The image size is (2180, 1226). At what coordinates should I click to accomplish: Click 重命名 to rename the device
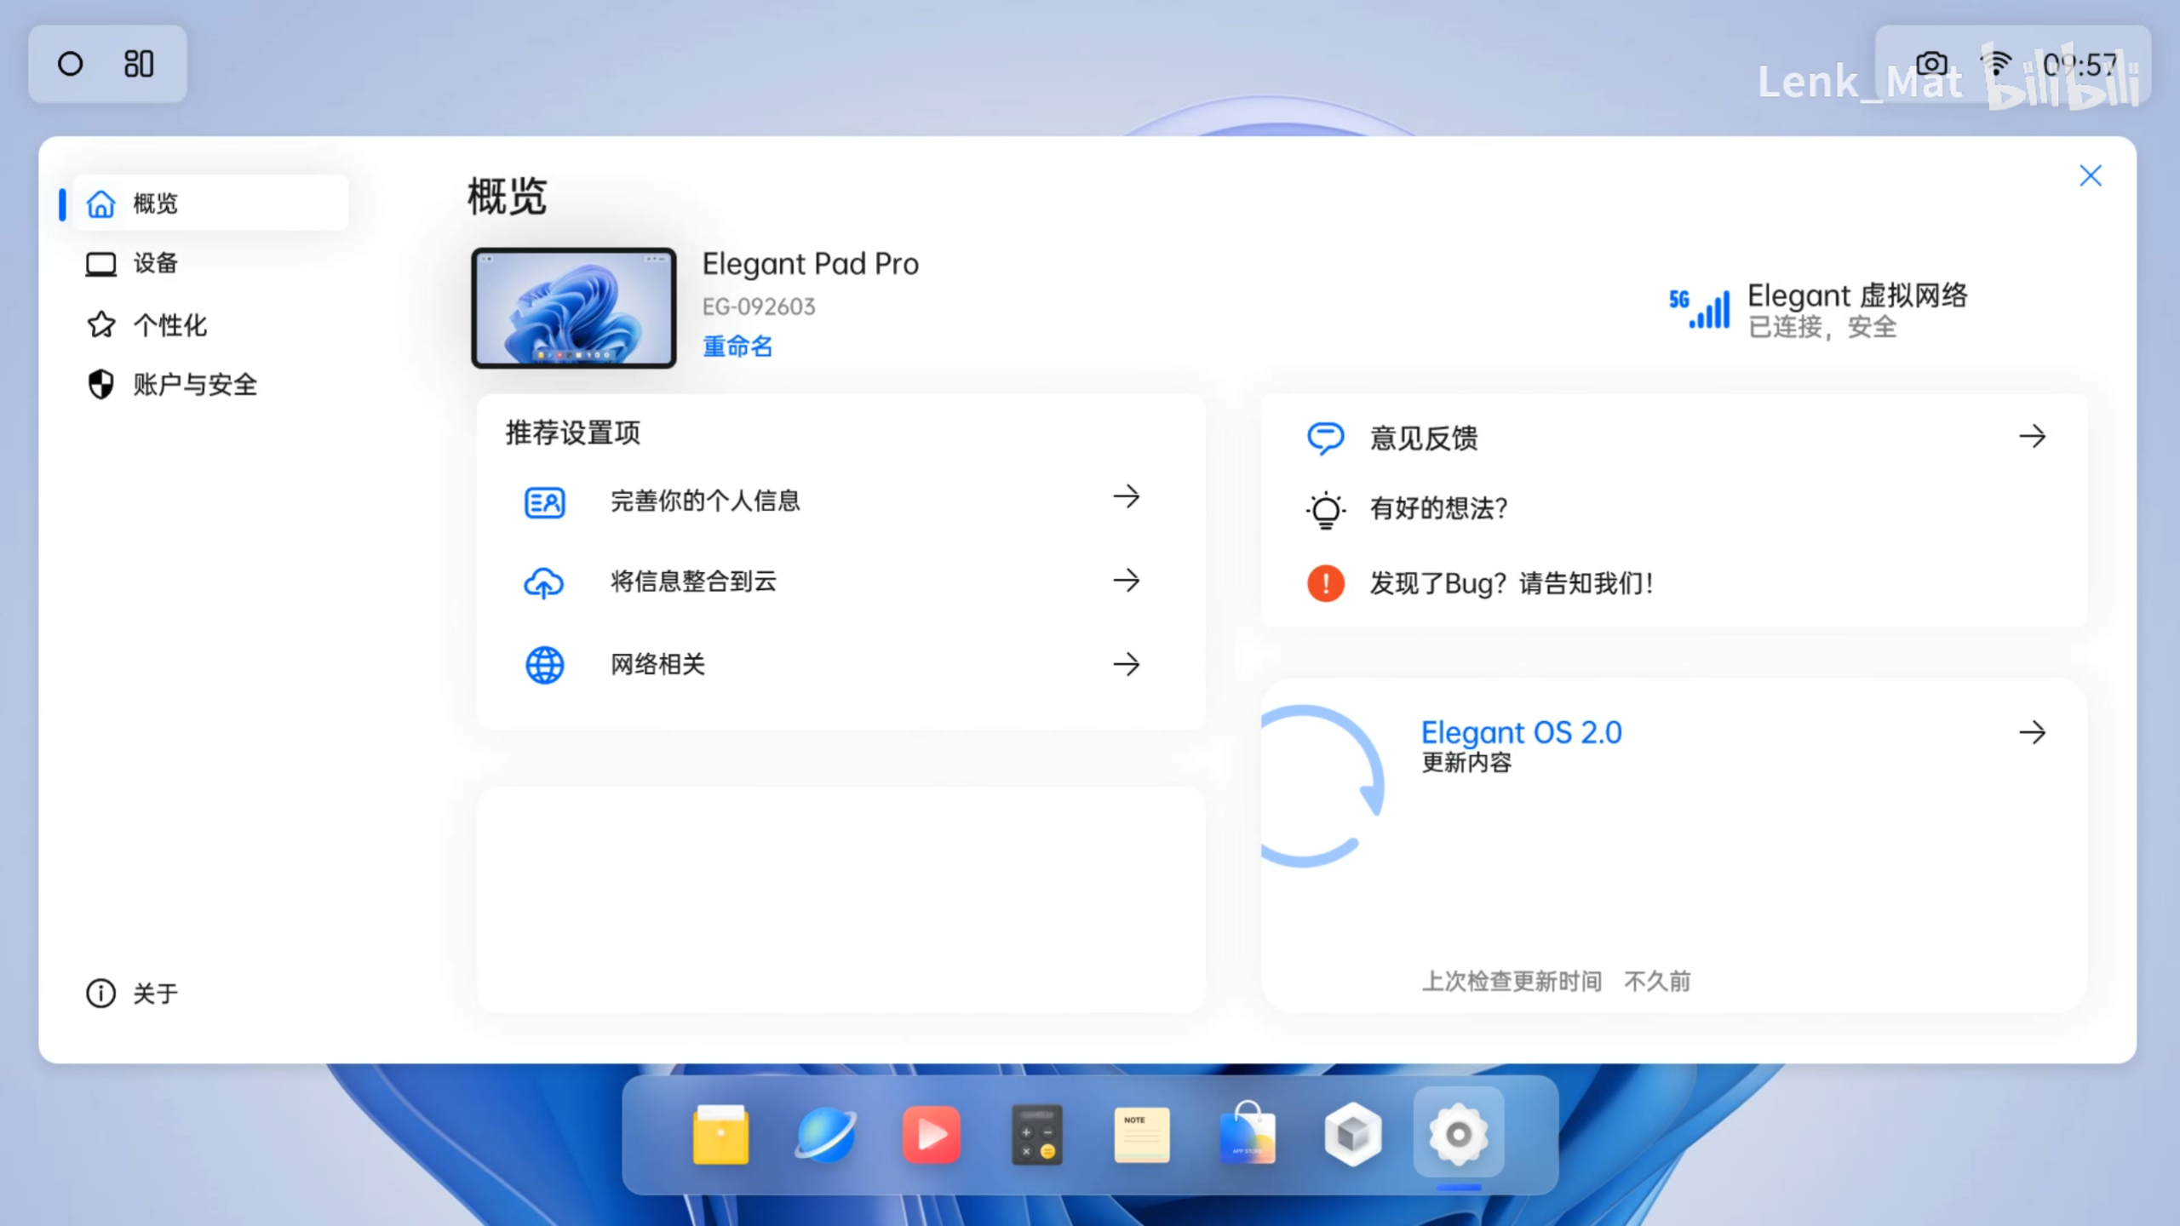tap(737, 346)
